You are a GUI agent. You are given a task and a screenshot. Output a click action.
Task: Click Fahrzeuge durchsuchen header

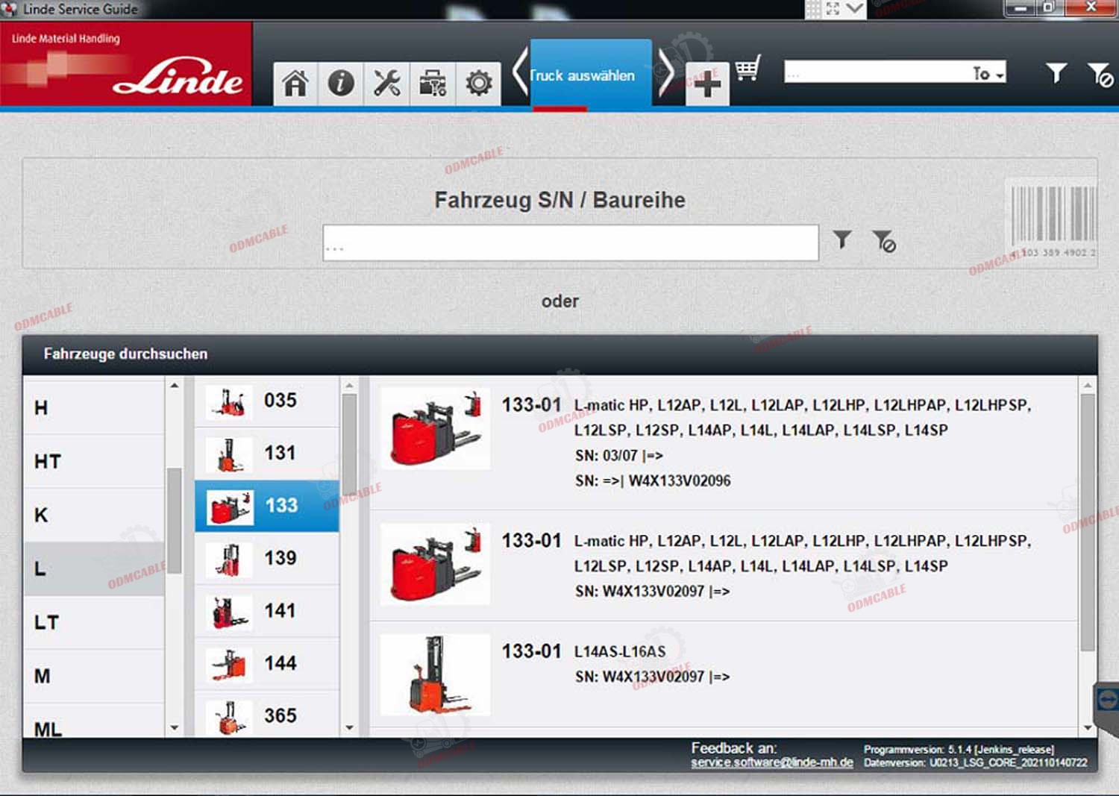(x=125, y=354)
